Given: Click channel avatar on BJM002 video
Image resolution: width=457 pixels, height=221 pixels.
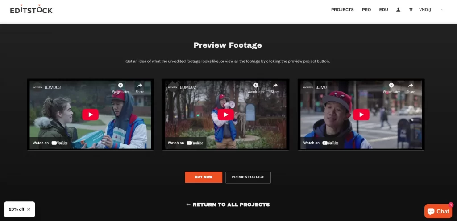Looking at the screenshot, I should [x=173, y=87].
